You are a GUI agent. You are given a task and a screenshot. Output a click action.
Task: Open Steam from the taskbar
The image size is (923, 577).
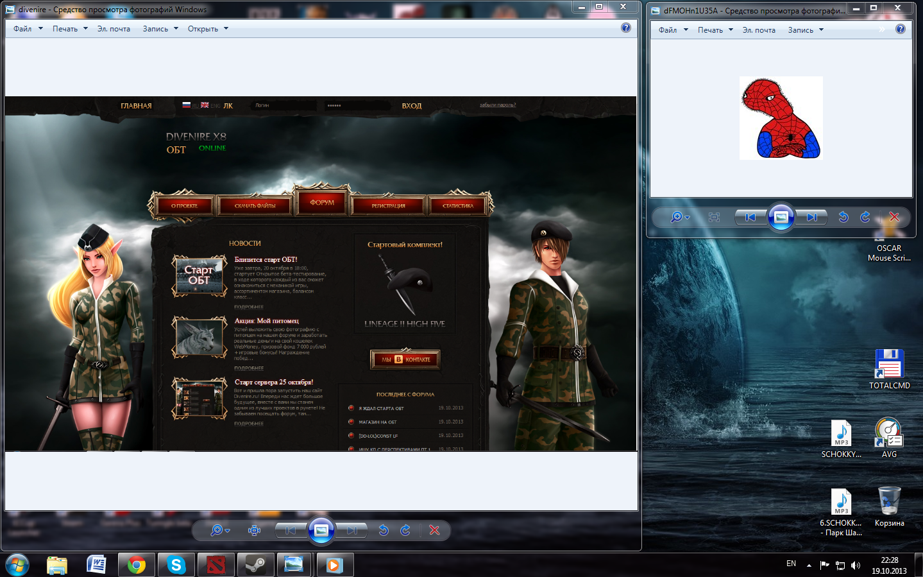[255, 565]
